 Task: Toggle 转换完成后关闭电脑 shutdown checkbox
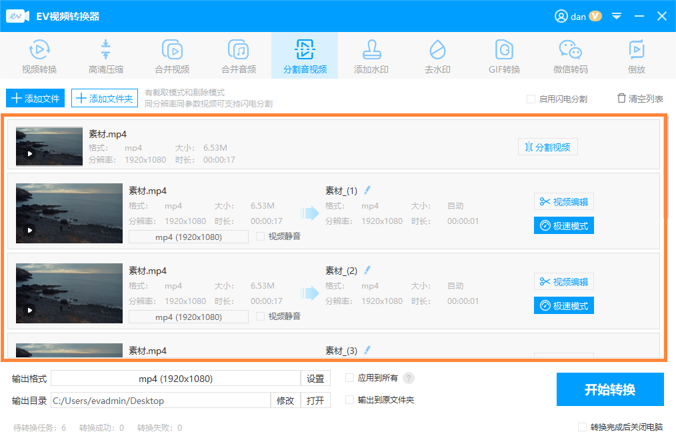pyautogui.click(x=583, y=427)
